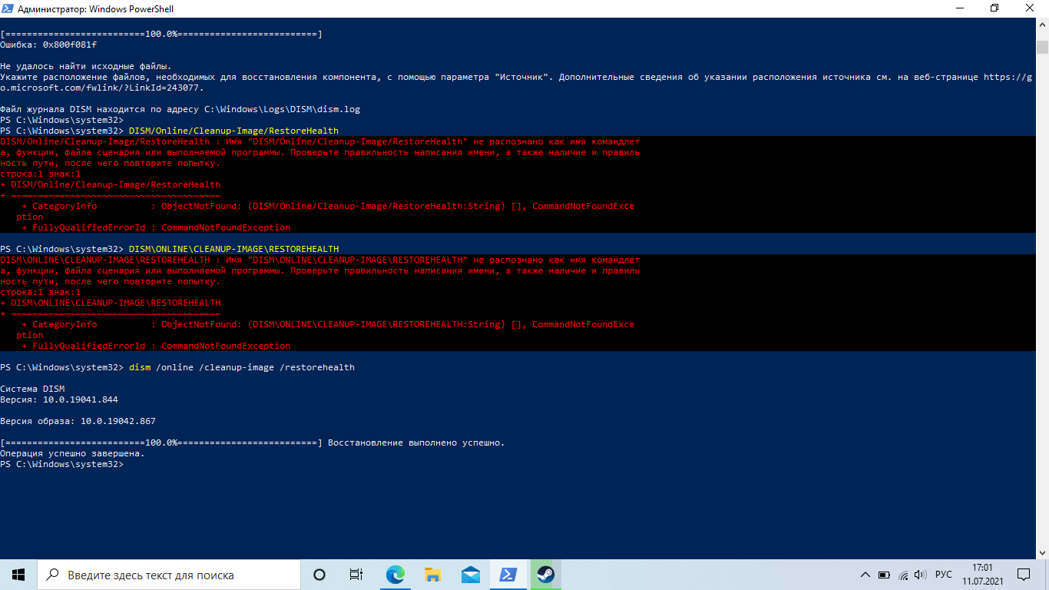Restore down the PowerShell window
The image size is (1049, 590).
[x=994, y=8]
